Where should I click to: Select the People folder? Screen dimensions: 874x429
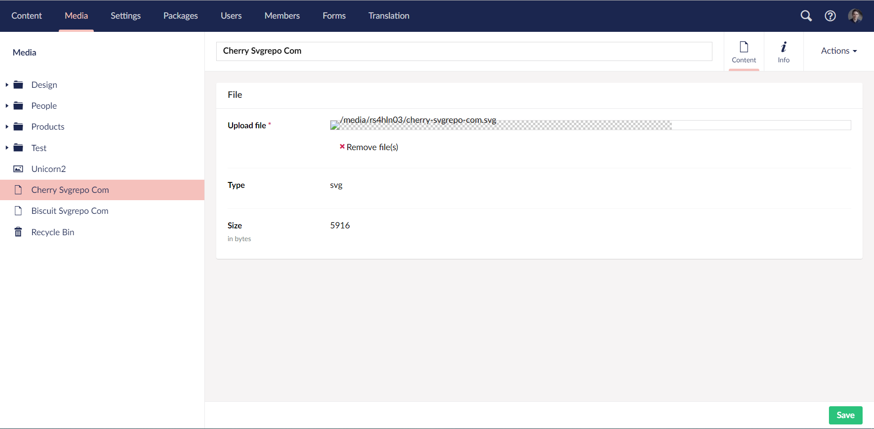[44, 106]
